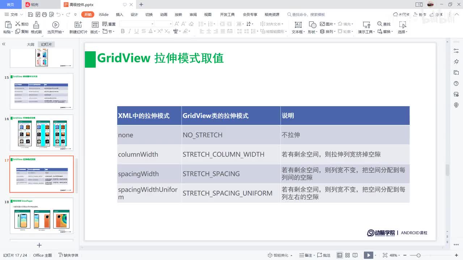Viewport: 463px width, 260px height.
Task: Click the zoom slider handle
Action: (x=419, y=255)
